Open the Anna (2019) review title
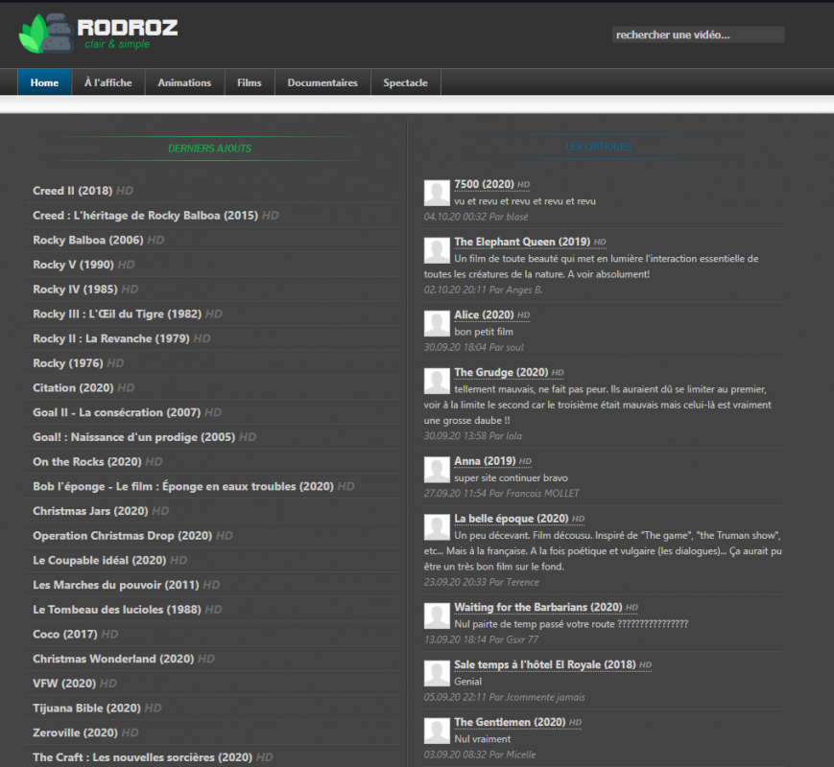The height and width of the screenshot is (767, 834). pos(485,461)
